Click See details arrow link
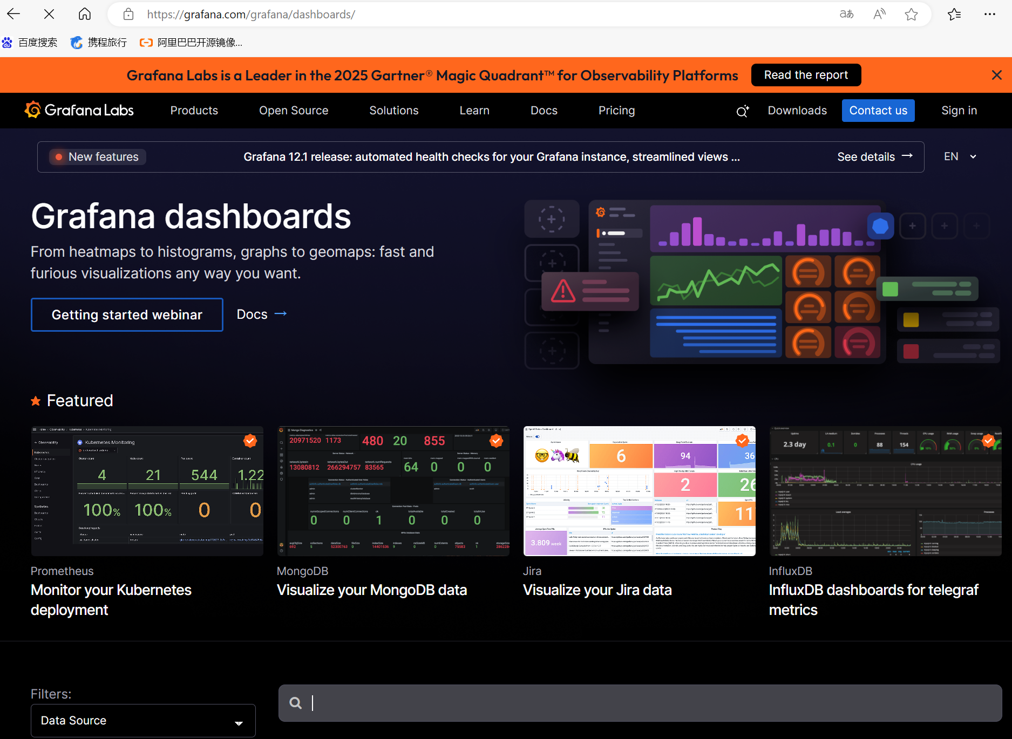Viewport: 1012px width, 739px height. tap(875, 157)
